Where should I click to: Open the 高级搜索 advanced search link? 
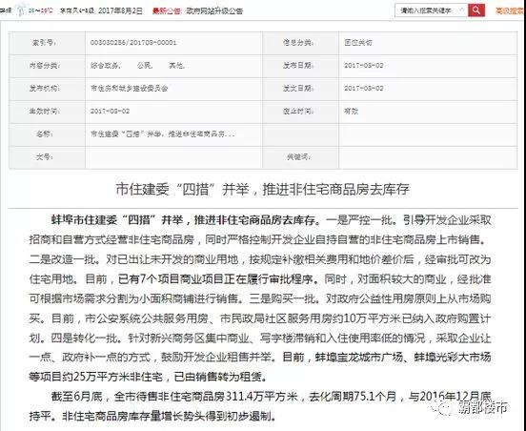510,10
